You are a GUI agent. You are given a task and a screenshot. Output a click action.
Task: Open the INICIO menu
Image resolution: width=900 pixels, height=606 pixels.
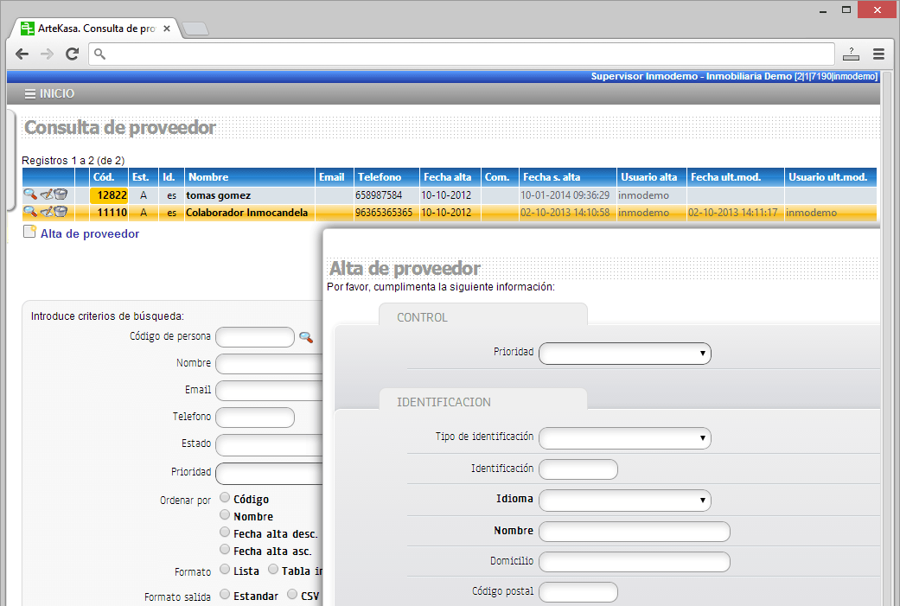[x=49, y=94]
